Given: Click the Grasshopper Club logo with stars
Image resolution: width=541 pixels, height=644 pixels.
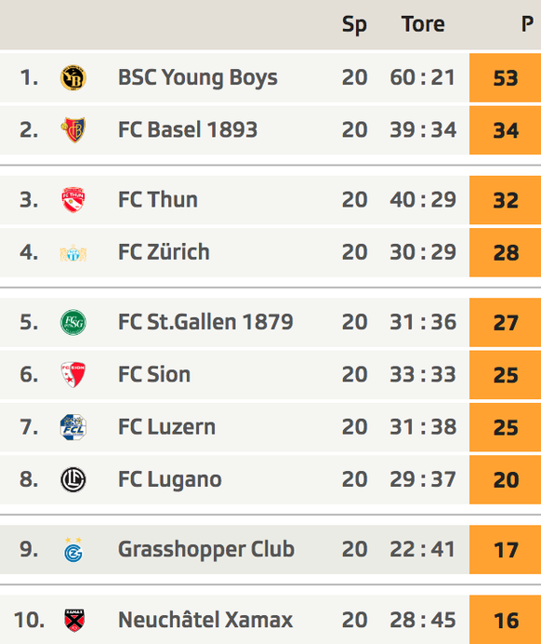Looking at the screenshot, I should [73, 549].
